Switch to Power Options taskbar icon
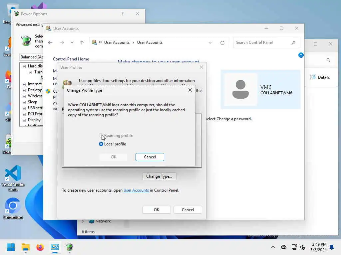 pyautogui.click(x=70, y=247)
